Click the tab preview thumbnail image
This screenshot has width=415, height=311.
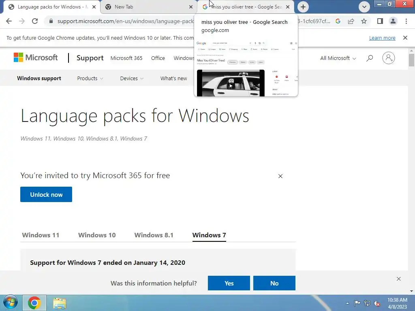[x=246, y=68]
